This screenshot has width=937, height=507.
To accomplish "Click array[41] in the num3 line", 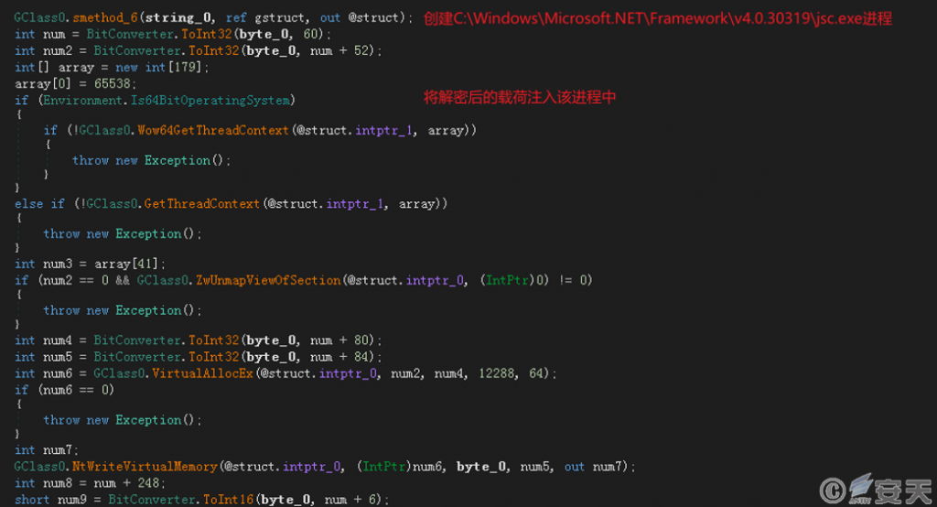I will click(125, 264).
